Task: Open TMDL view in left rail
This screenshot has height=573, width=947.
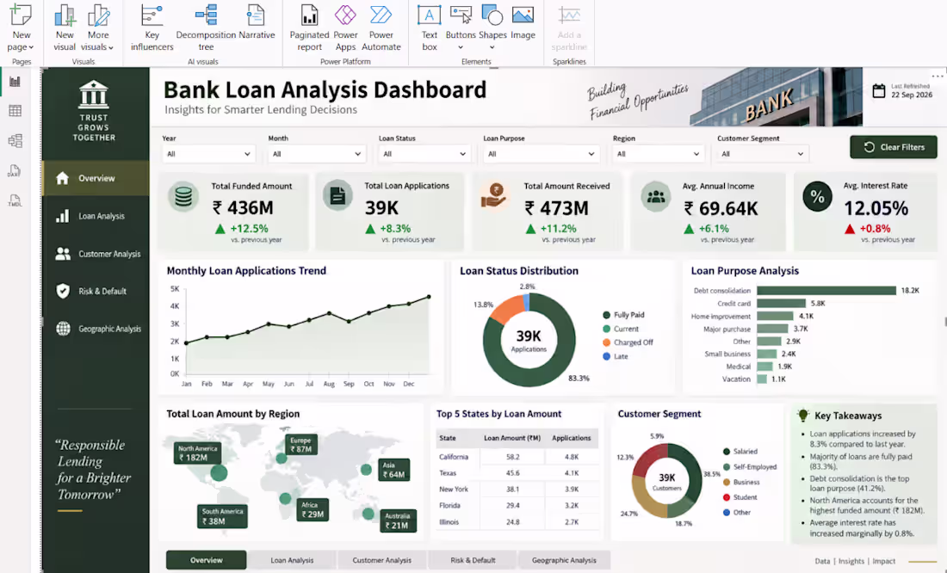Action: [15, 200]
